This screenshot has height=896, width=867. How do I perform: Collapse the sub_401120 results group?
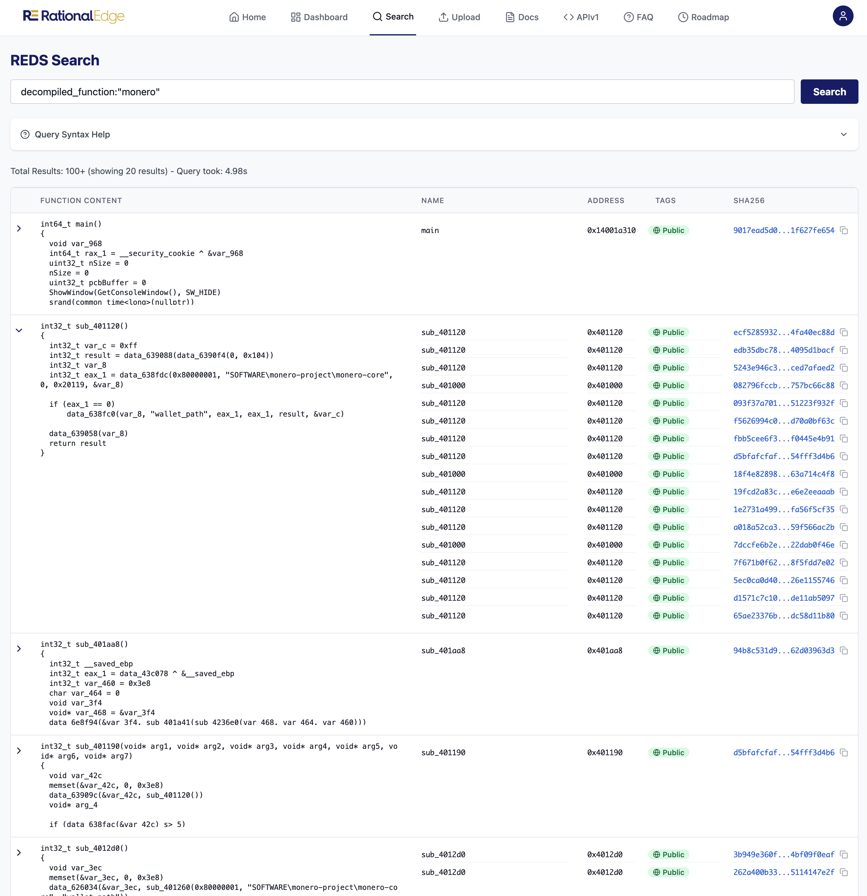(x=19, y=330)
